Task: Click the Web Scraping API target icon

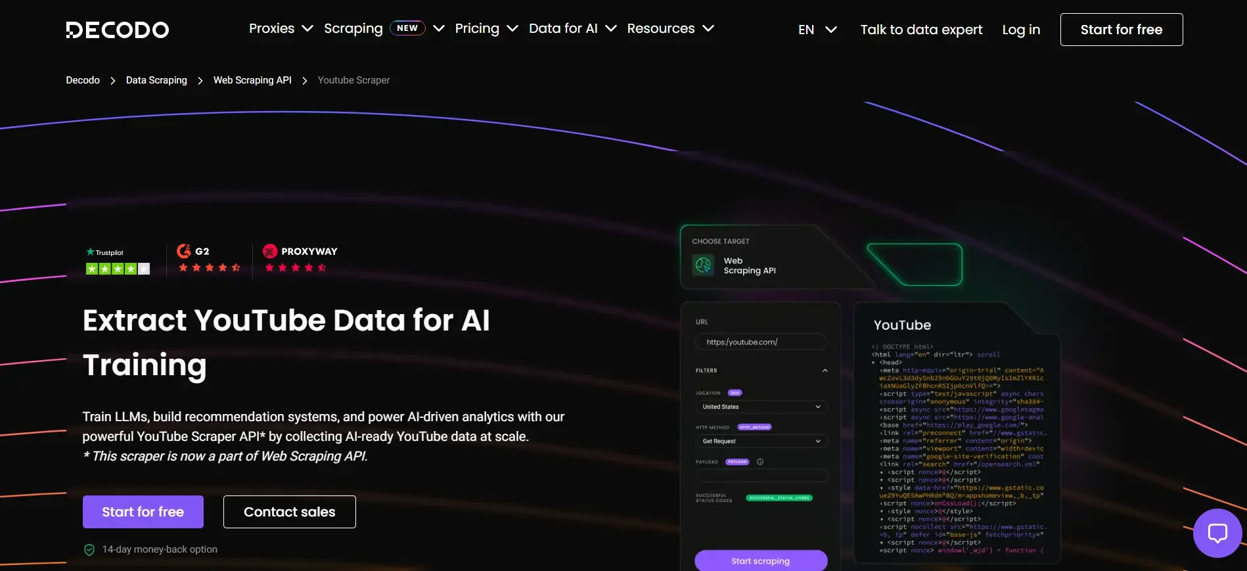Action: point(704,265)
